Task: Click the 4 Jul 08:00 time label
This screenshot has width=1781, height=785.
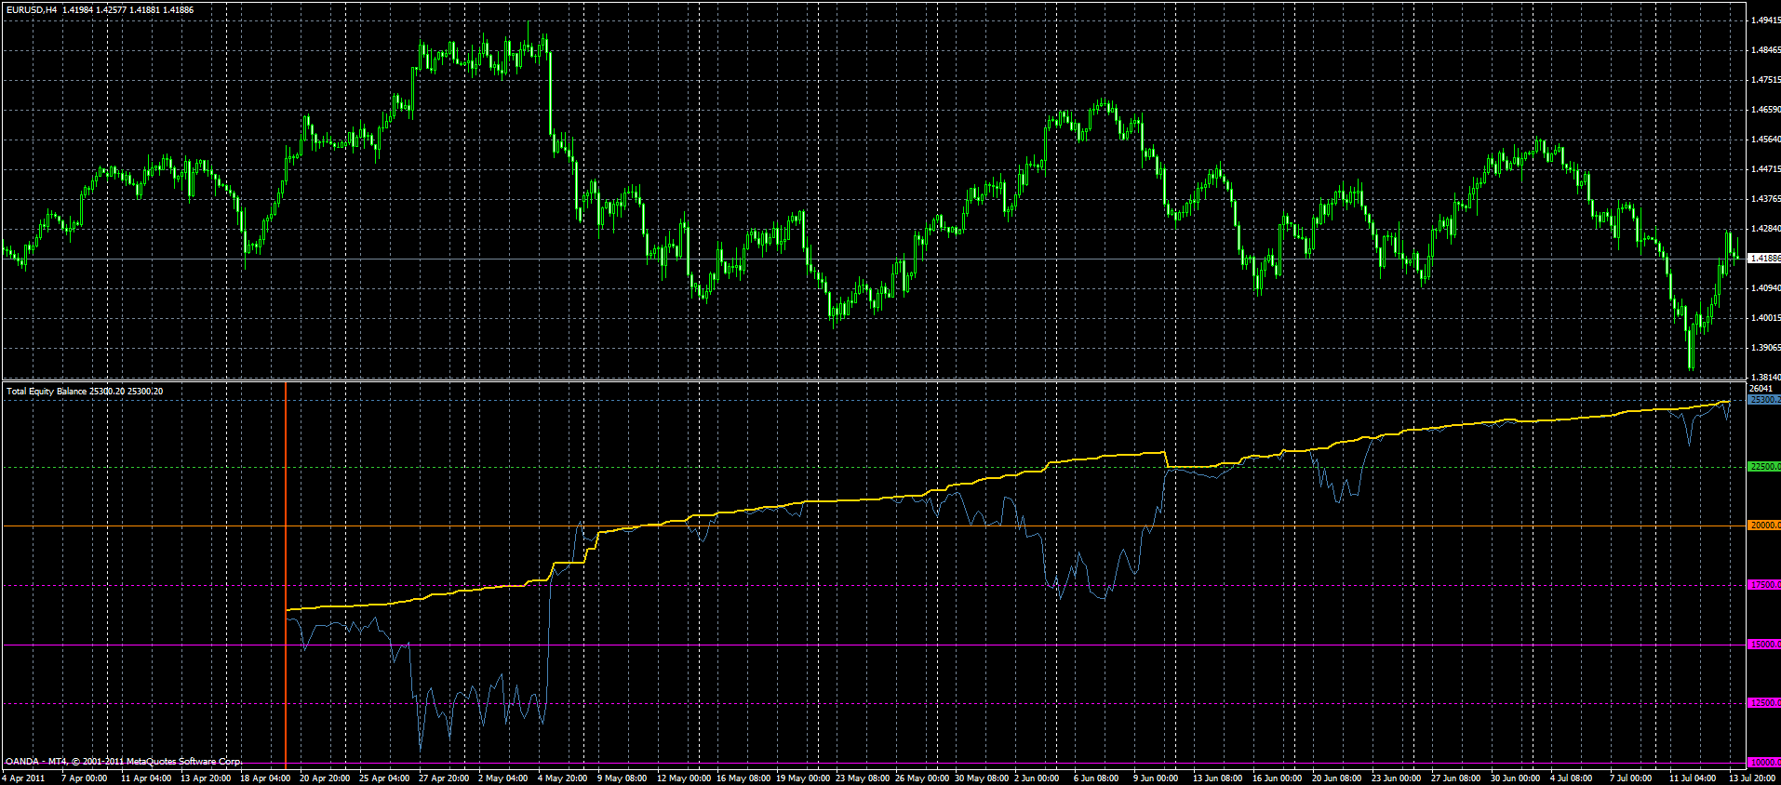Action: [x=1572, y=778]
